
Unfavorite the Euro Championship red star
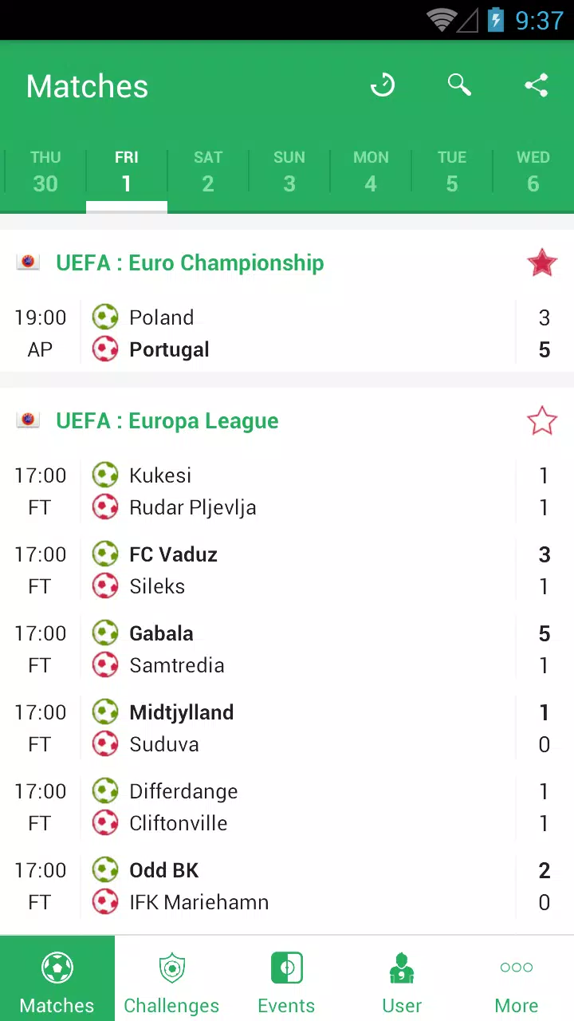click(x=542, y=262)
